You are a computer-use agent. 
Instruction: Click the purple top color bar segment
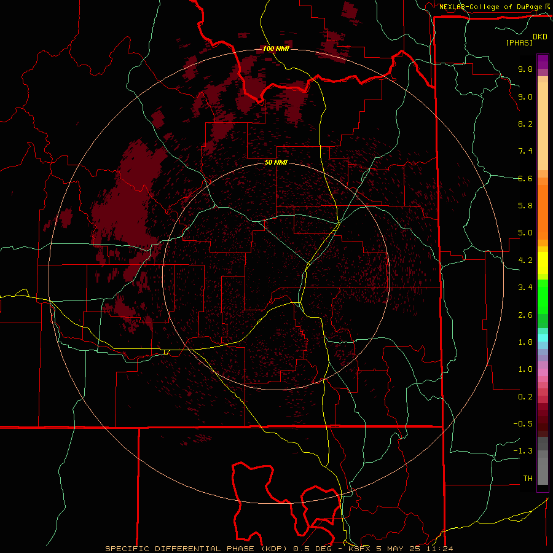click(543, 61)
